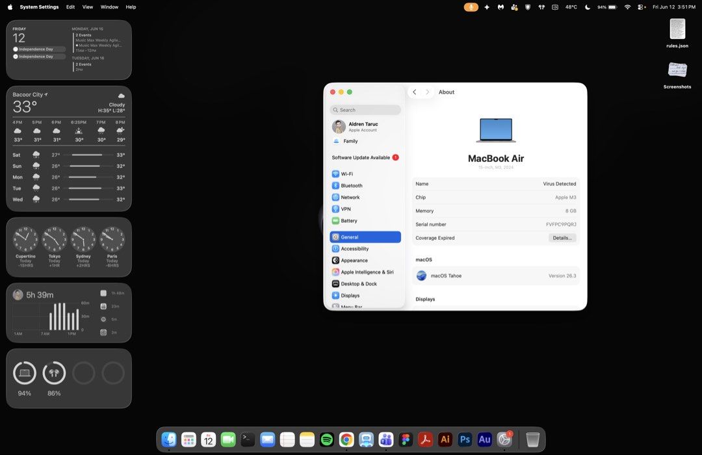Open the Window menu
The height and width of the screenshot is (455, 702).
pyautogui.click(x=109, y=6)
